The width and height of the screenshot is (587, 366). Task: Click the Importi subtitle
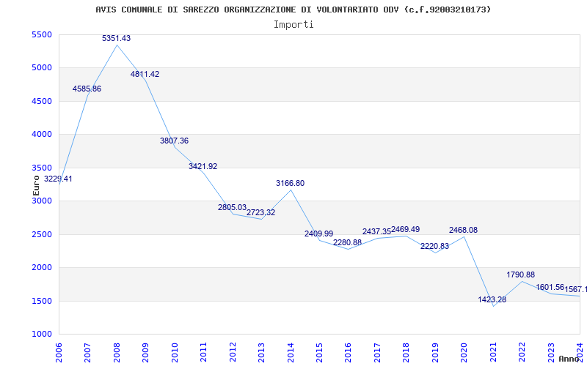[293, 25]
